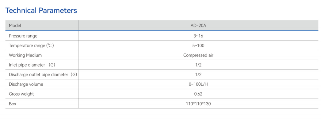The image size is (321, 119).
Task: Select the Working Medium label
Action: pos(25,55)
